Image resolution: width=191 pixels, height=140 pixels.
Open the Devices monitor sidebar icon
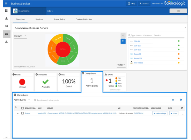tap(6, 26)
